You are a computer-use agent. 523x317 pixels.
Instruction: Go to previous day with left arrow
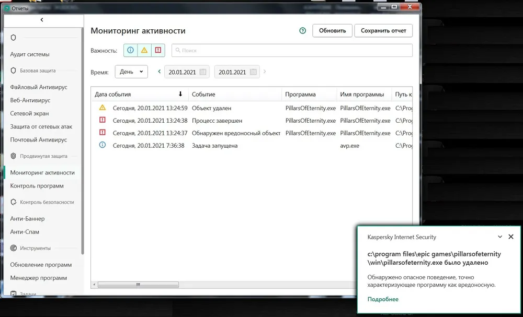click(x=160, y=72)
